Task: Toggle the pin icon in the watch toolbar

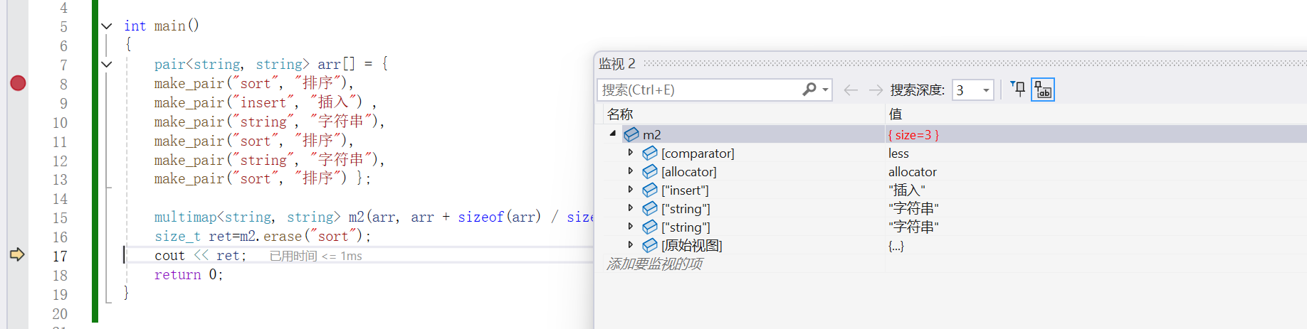Action: pos(1018,90)
